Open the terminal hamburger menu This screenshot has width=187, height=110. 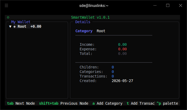click(6, 6)
